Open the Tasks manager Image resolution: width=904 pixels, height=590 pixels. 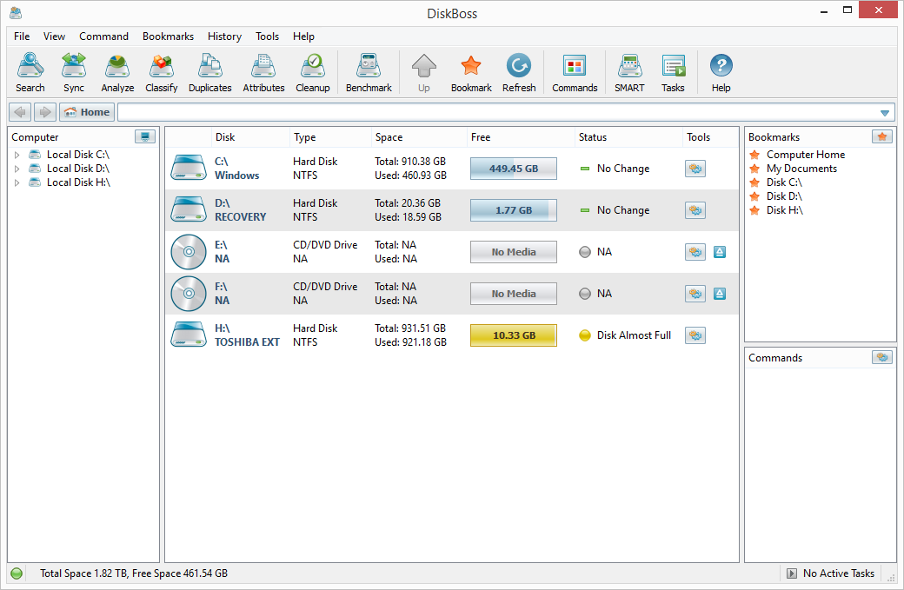coord(673,73)
